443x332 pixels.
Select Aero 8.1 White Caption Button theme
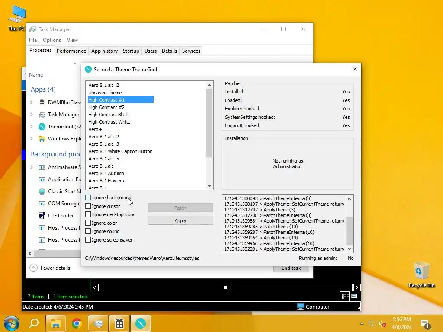tap(120, 151)
